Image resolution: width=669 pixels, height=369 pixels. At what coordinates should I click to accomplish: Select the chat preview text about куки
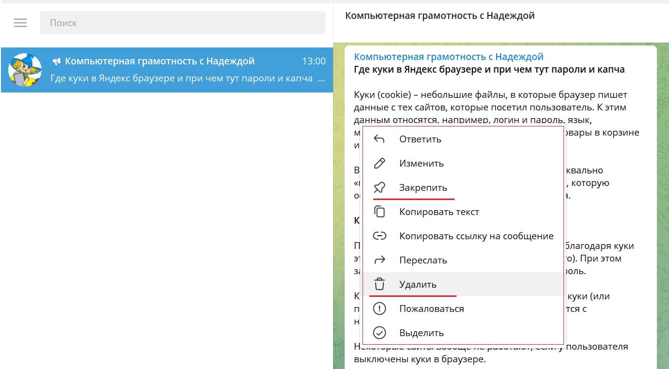click(182, 78)
